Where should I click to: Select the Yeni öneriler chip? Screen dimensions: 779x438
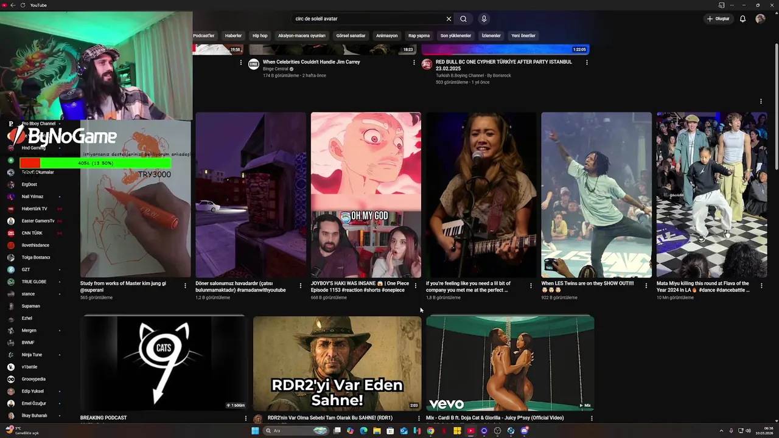pos(523,35)
